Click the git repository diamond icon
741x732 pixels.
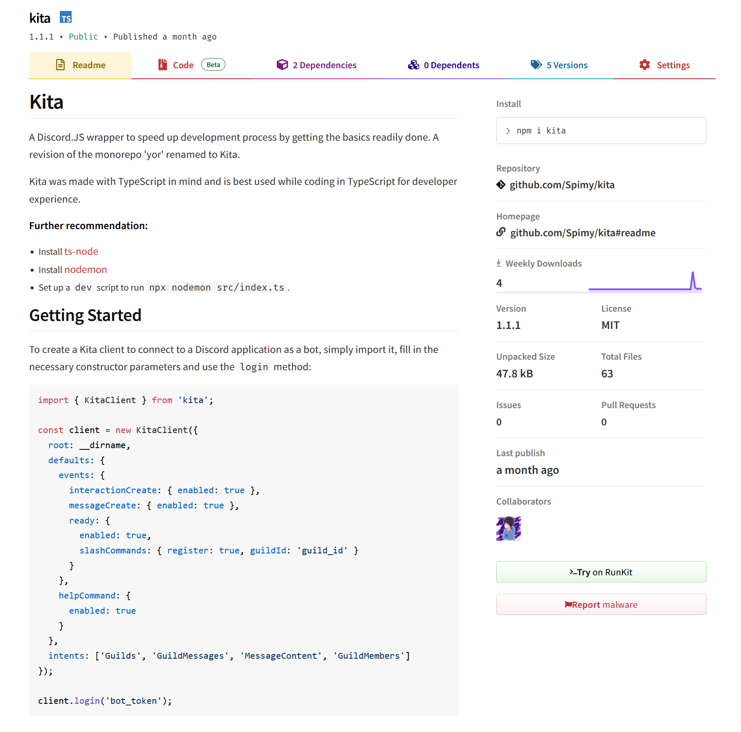pos(501,184)
